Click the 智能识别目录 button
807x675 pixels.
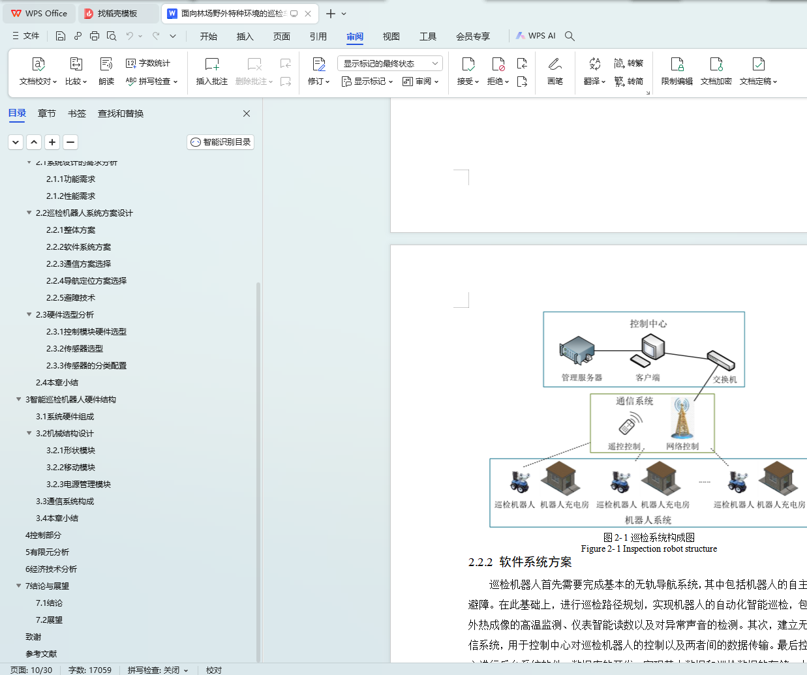pos(221,142)
